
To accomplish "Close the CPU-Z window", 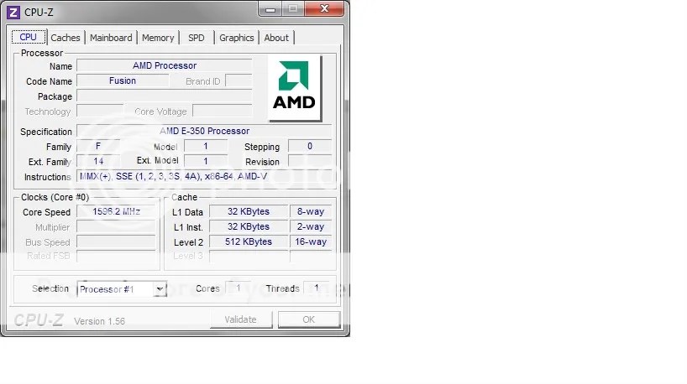I will 324,8.
